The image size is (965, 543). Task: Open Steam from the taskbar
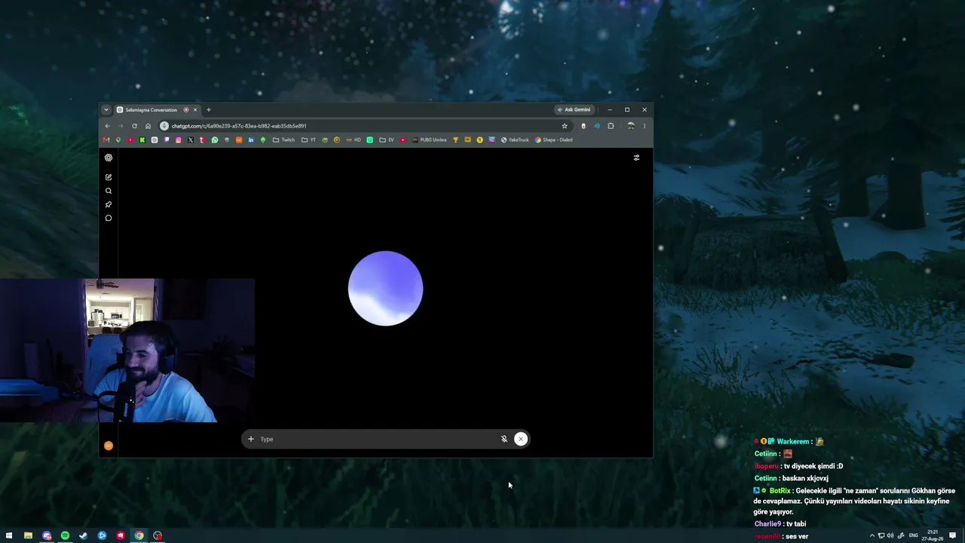tap(84, 536)
